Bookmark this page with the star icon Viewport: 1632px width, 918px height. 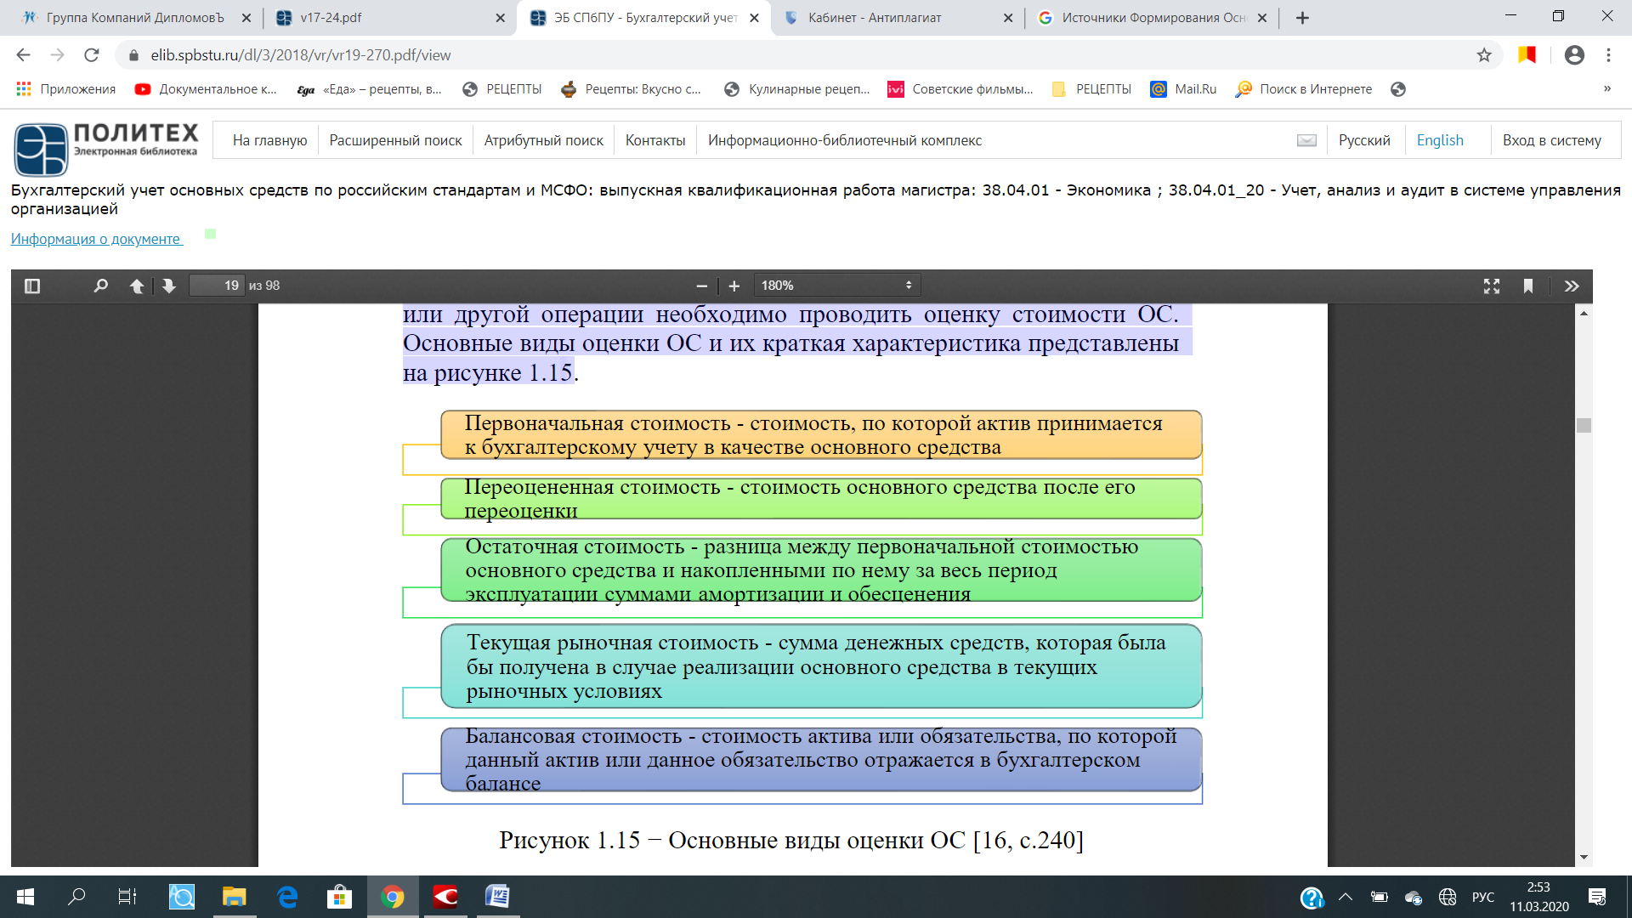coord(1484,55)
